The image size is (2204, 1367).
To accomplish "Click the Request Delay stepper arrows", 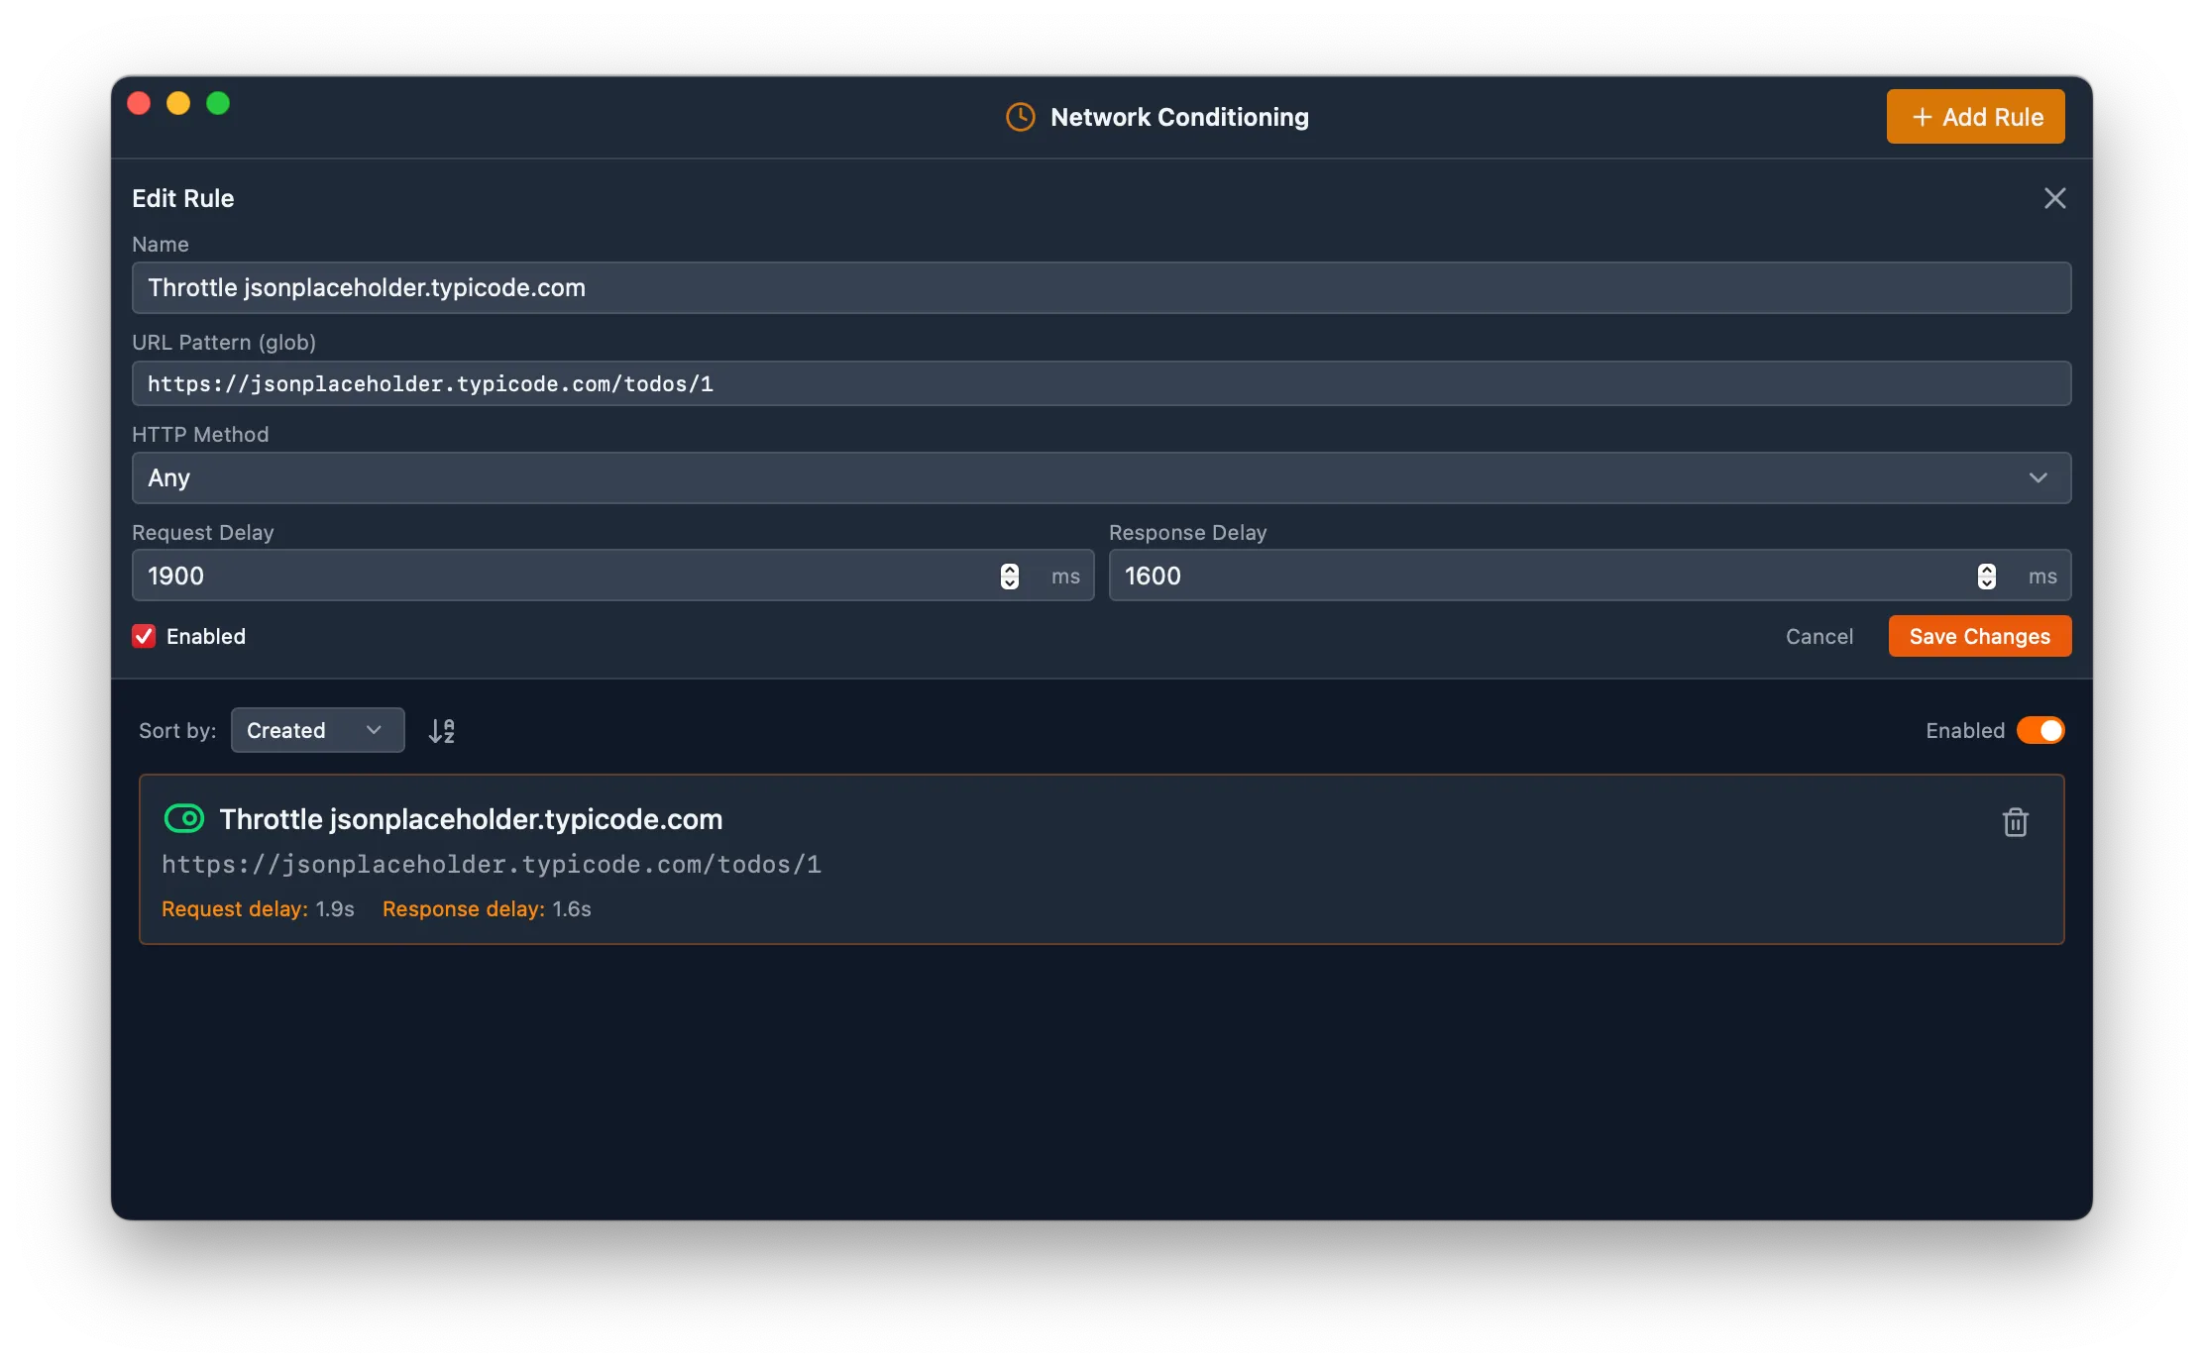I will [1009, 577].
